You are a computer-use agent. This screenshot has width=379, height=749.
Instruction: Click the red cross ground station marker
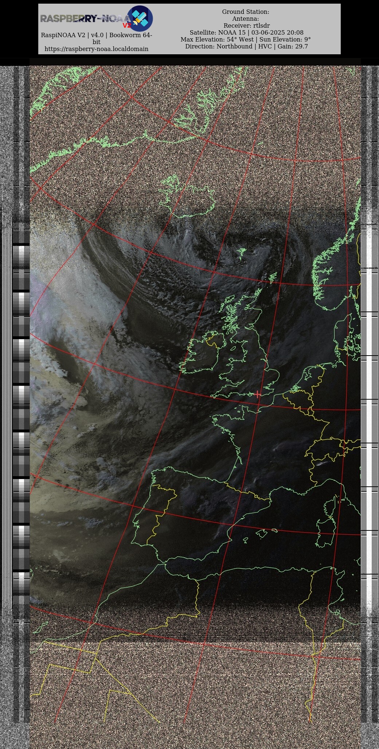click(x=258, y=394)
